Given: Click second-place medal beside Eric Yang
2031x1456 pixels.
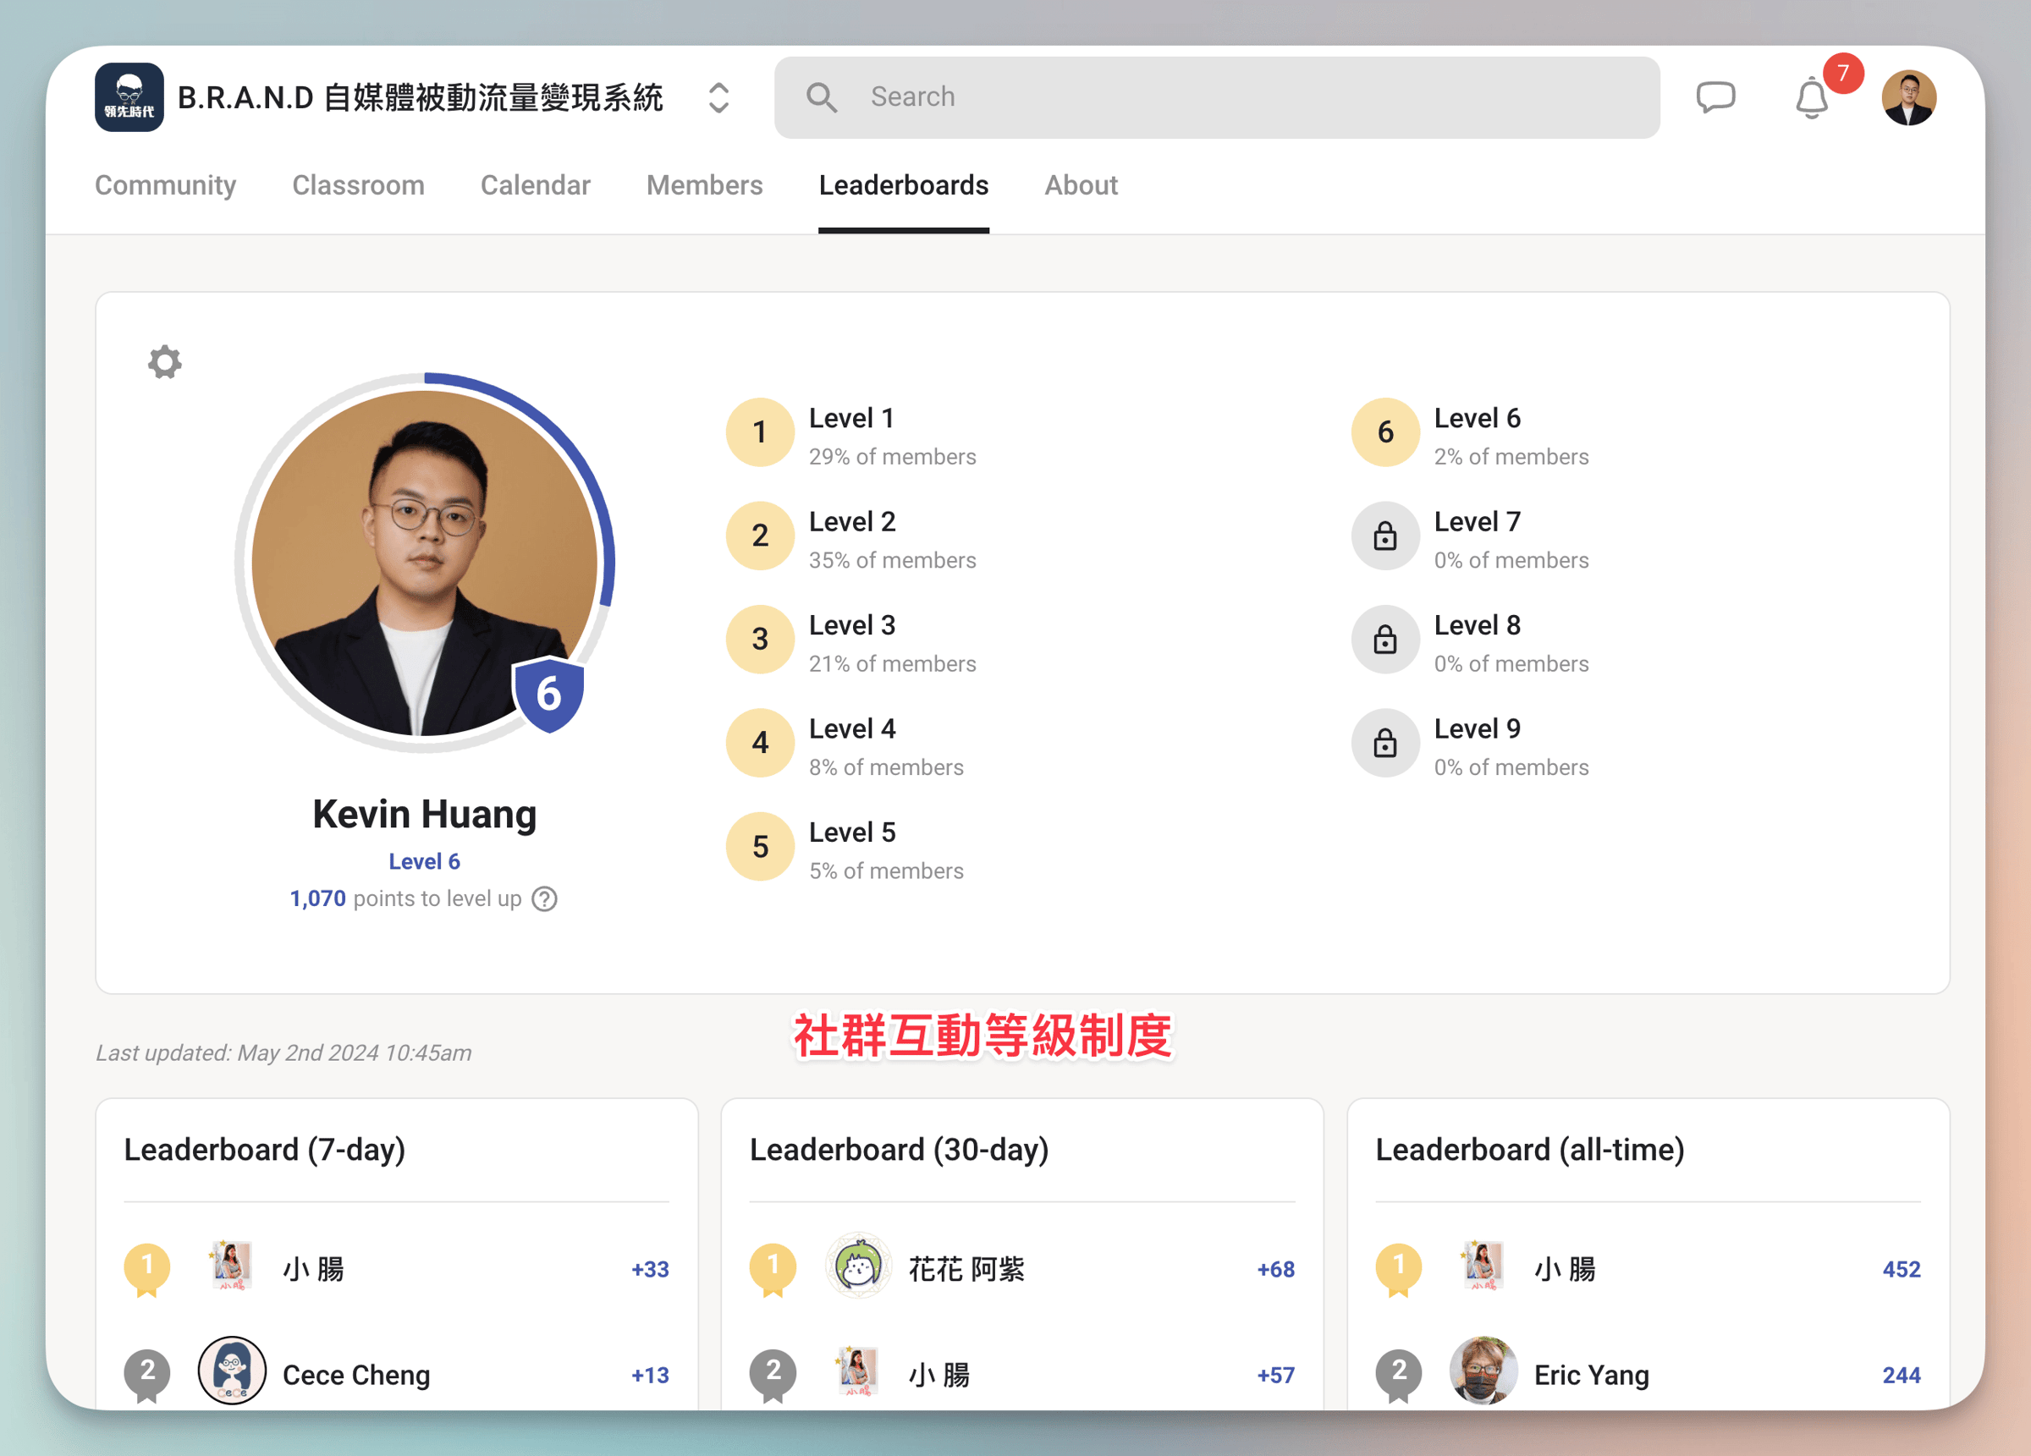Looking at the screenshot, I should [1399, 1375].
